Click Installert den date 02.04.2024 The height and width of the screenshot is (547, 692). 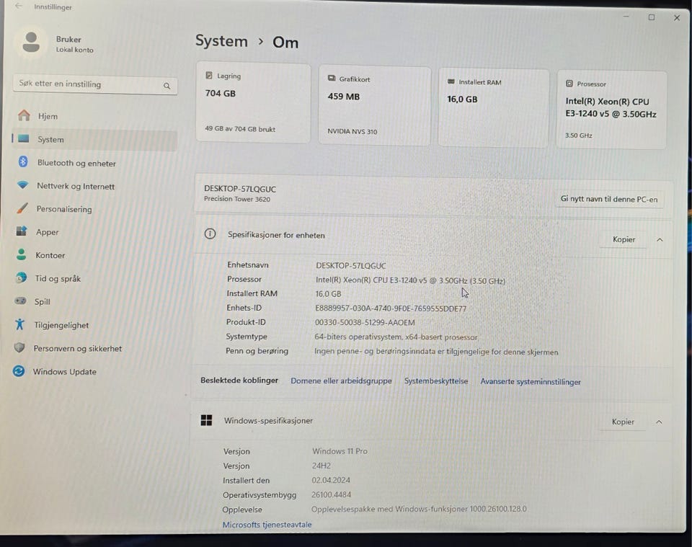point(331,480)
